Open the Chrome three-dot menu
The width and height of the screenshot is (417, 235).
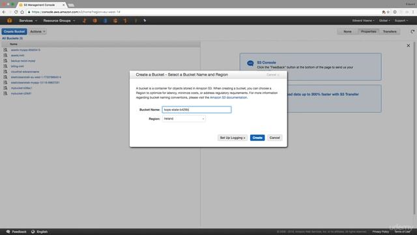tap(413, 12)
